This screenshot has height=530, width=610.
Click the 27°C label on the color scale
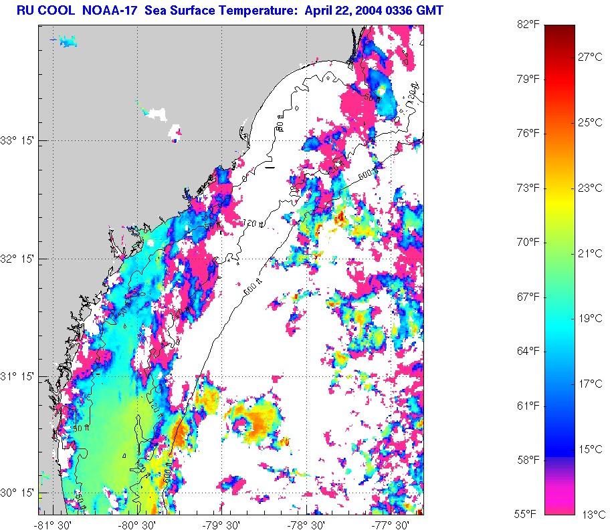pos(590,57)
